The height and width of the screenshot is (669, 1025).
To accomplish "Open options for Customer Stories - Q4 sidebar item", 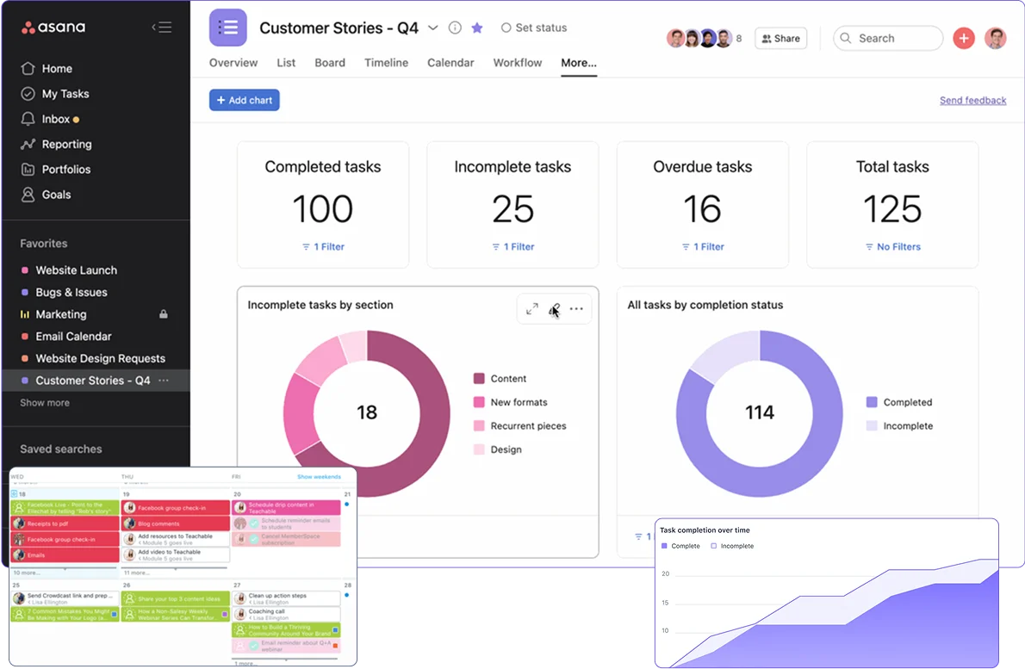I will (164, 381).
